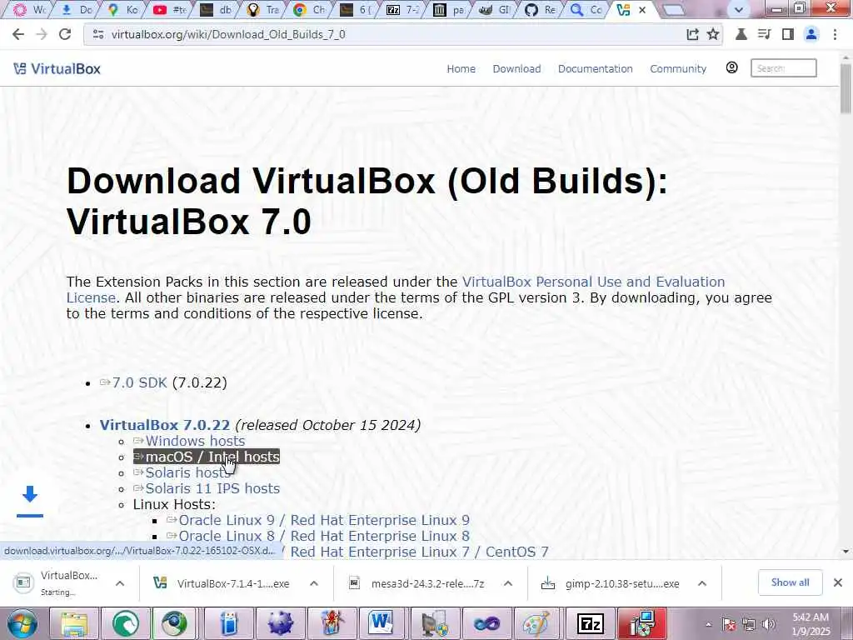
Task: Open the Documentation menu item
Action: [595, 68]
